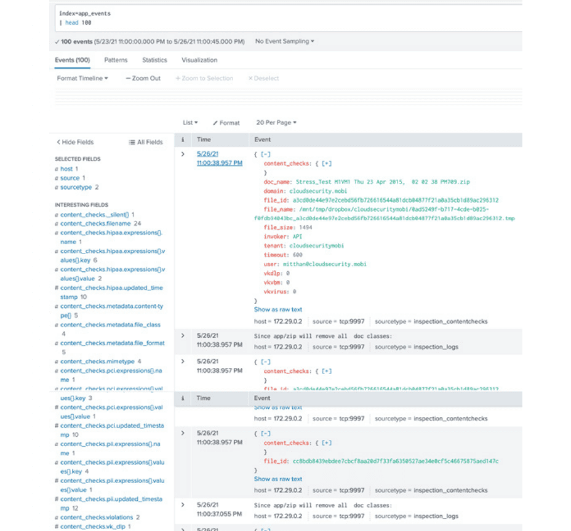571x531 pixels.
Task: Open the Statistics tab
Action: click(x=154, y=60)
